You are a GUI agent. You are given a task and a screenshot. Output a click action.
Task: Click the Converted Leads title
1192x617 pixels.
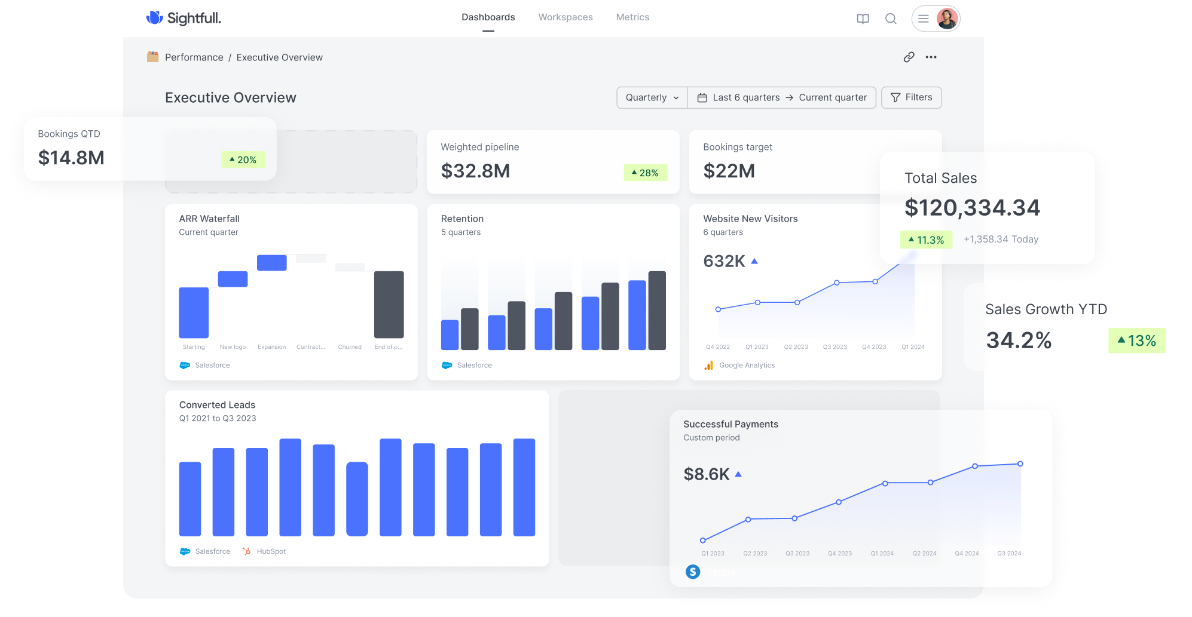tap(217, 405)
